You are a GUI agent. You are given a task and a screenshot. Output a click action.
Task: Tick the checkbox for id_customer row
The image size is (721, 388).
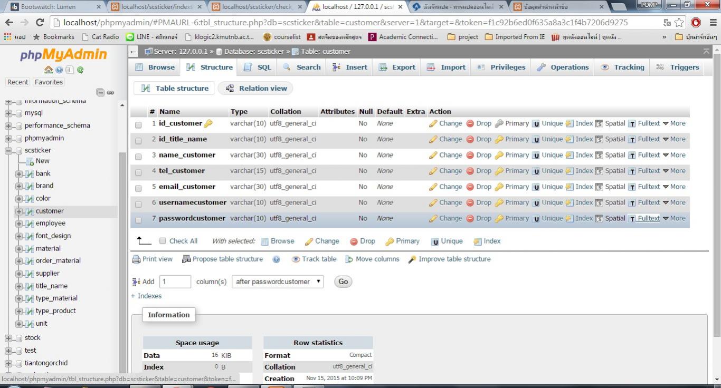tap(138, 125)
